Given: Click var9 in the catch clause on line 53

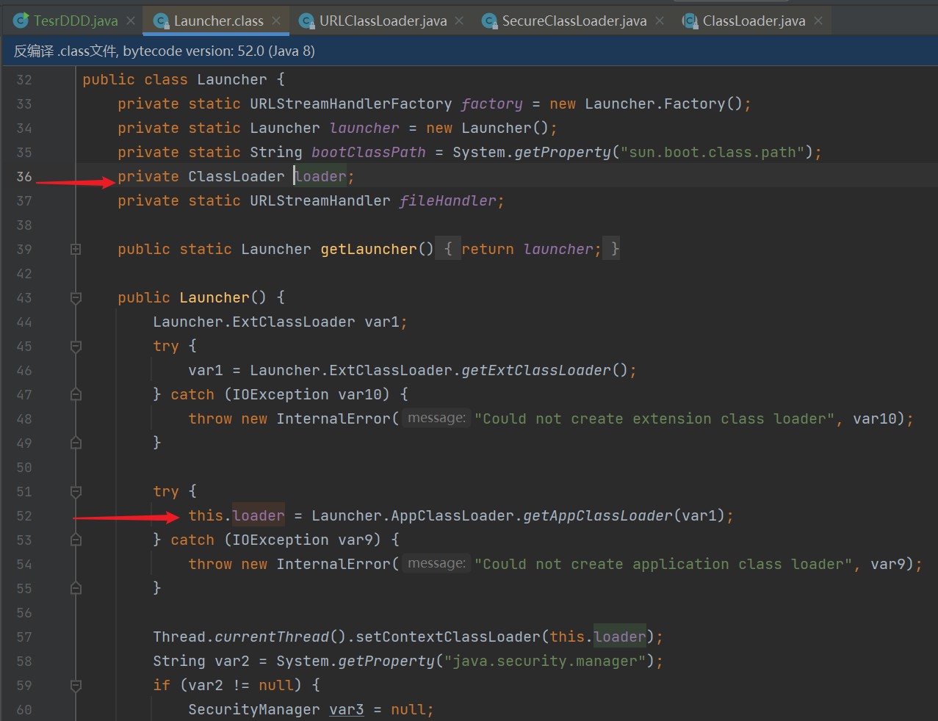Looking at the screenshot, I should [356, 540].
